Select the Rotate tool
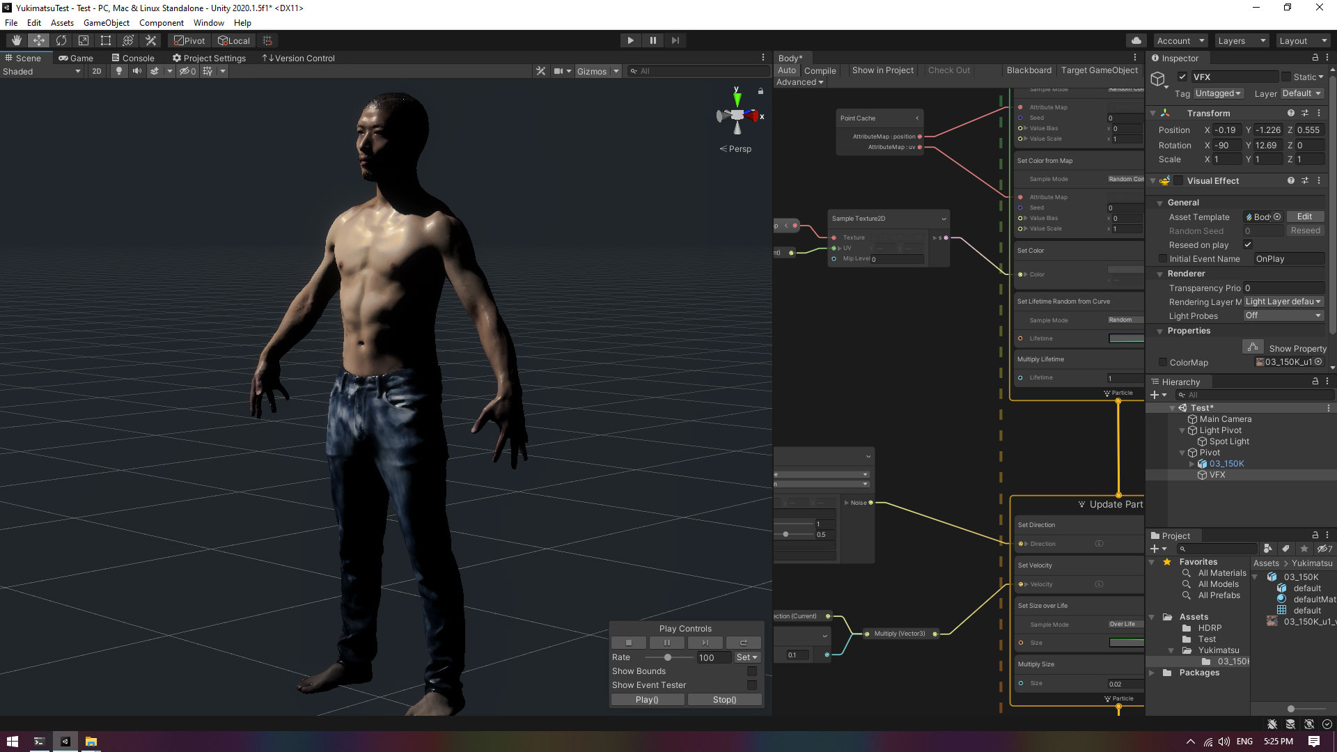 61,40
